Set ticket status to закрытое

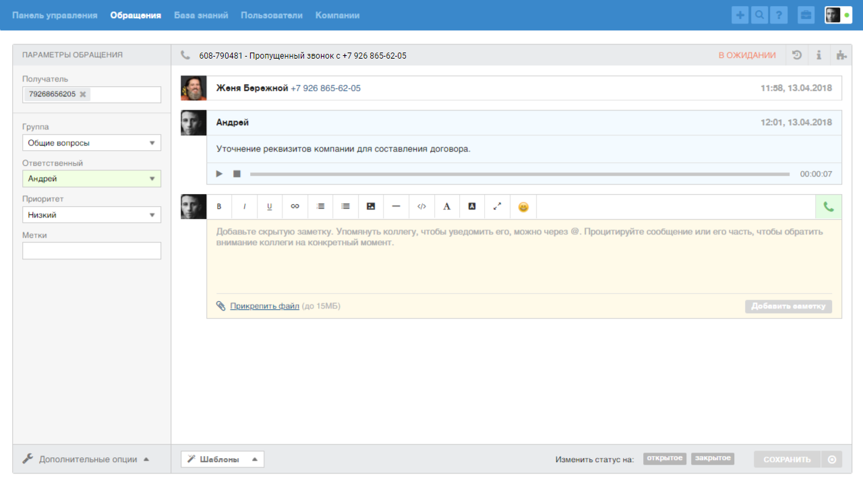(713, 458)
